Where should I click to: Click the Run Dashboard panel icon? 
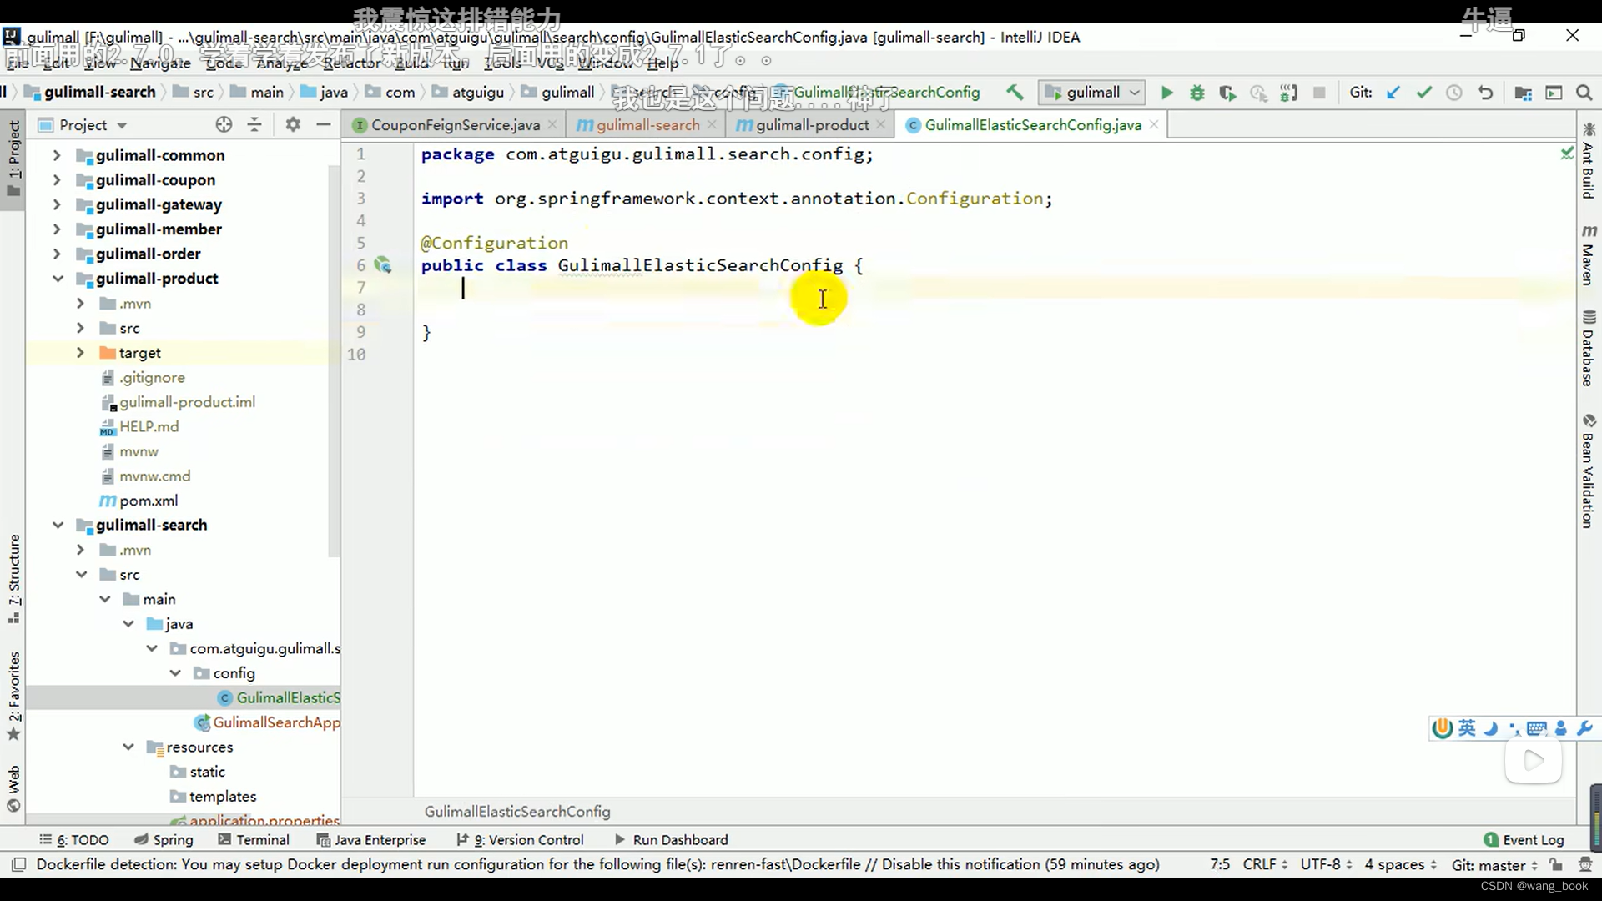[619, 839]
